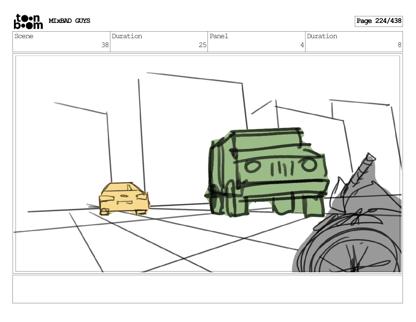Click the panel duration value '8'
Screen dimensions: 416x322
click(x=399, y=45)
